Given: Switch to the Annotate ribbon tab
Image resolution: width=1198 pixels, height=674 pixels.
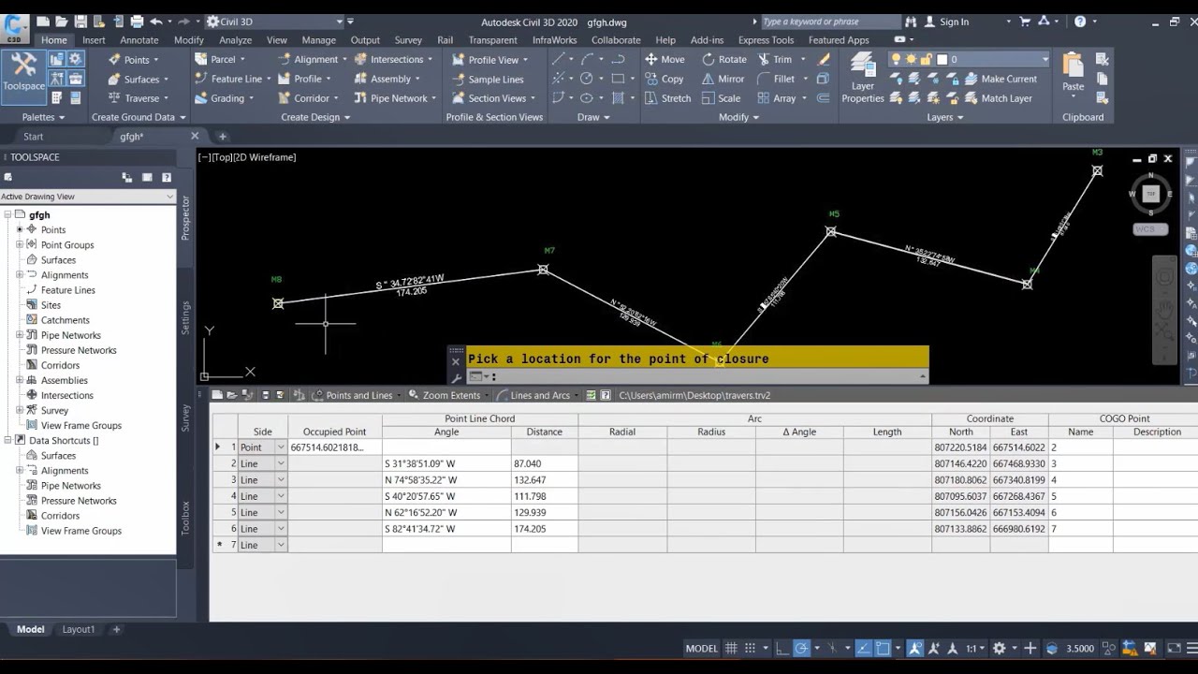Looking at the screenshot, I should pyautogui.click(x=139, y=40).
